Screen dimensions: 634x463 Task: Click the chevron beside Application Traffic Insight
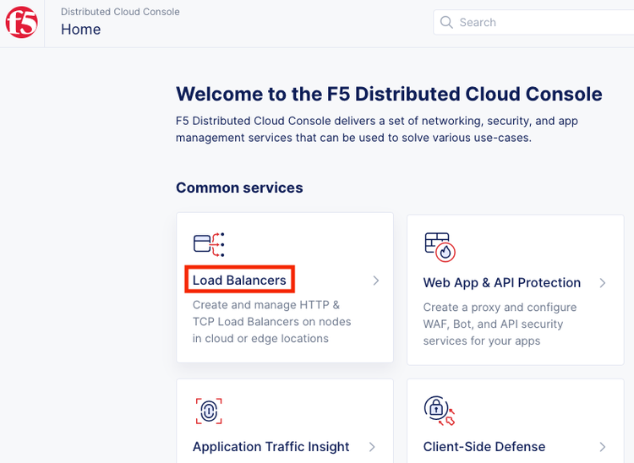tap(373, 447)
